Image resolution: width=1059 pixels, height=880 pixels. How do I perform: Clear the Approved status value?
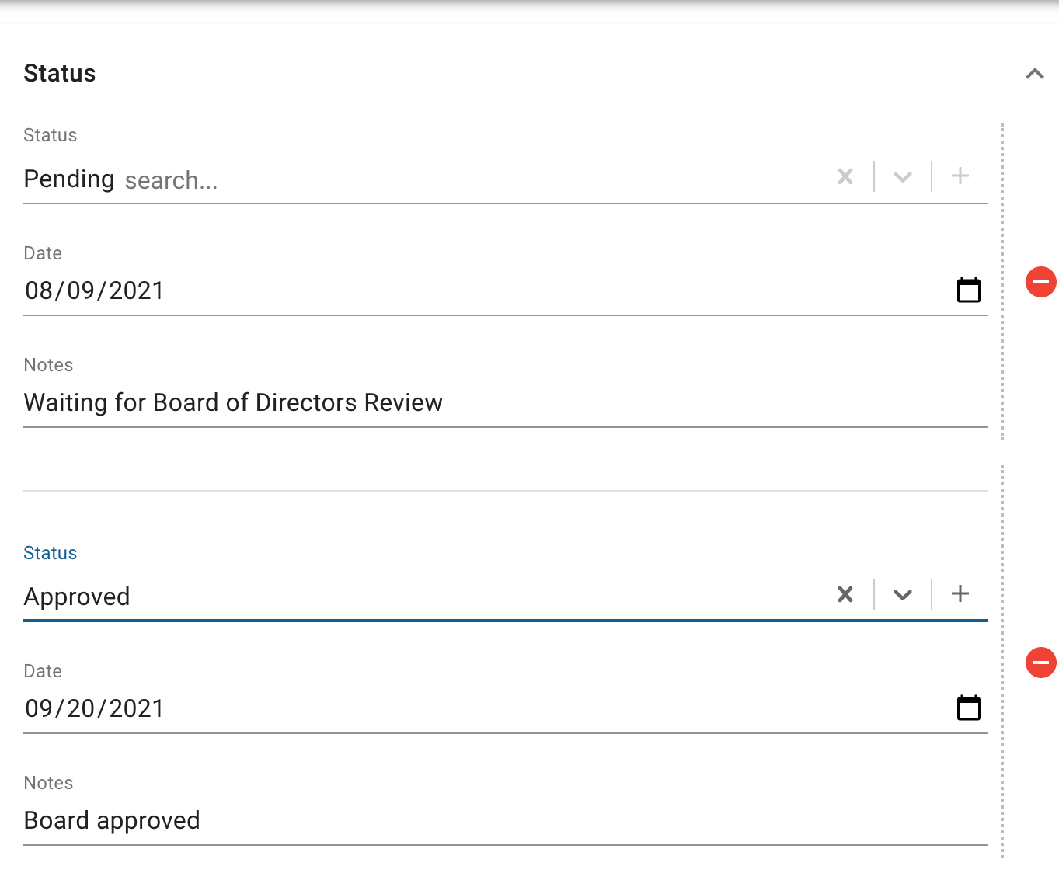click(845, 595)
